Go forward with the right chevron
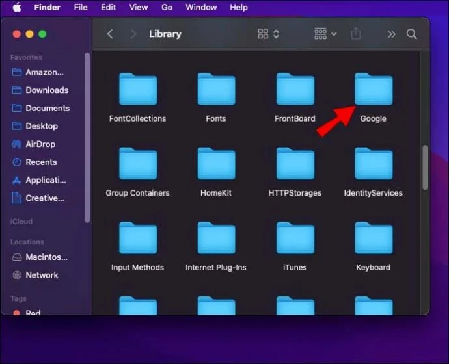The height and width of the screenshot is (364, 449). point(133,34)
